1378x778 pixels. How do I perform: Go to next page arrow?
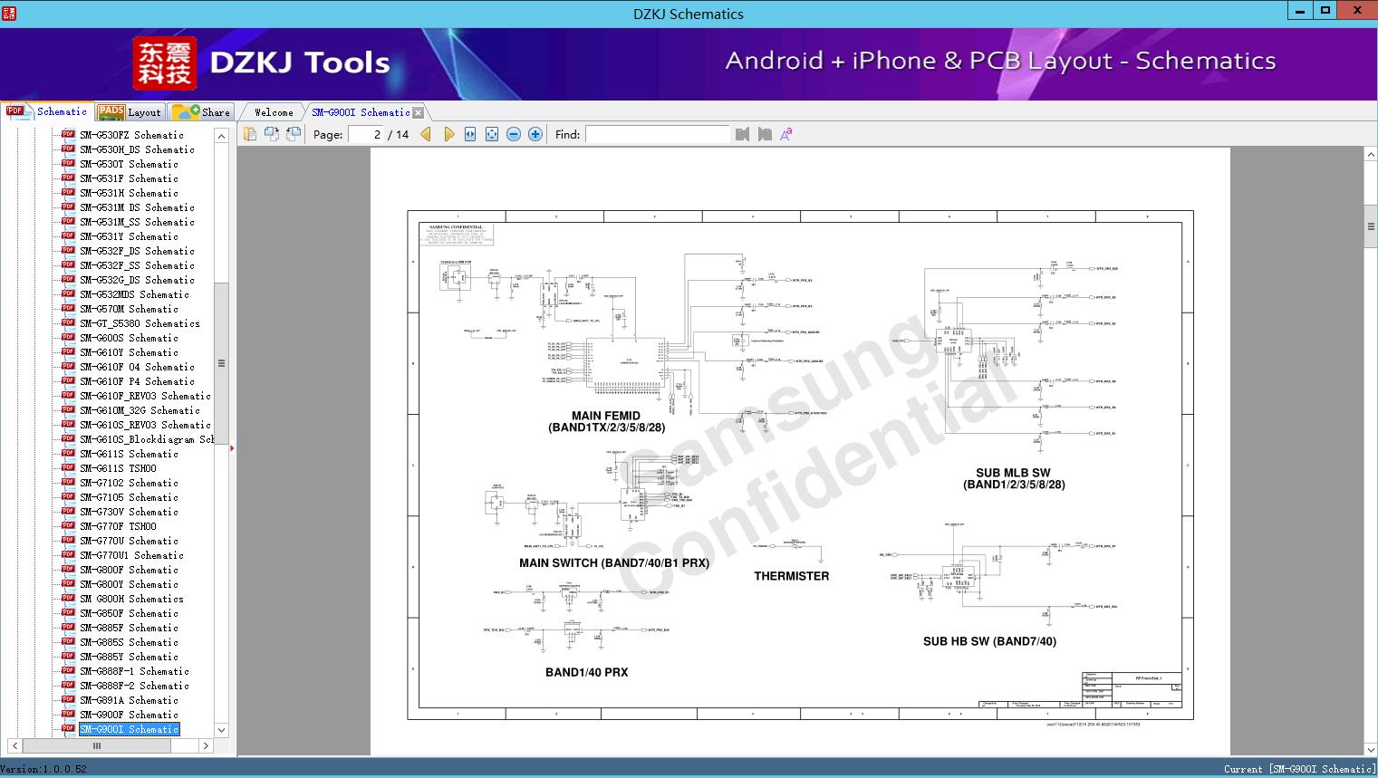click(448, 134)
